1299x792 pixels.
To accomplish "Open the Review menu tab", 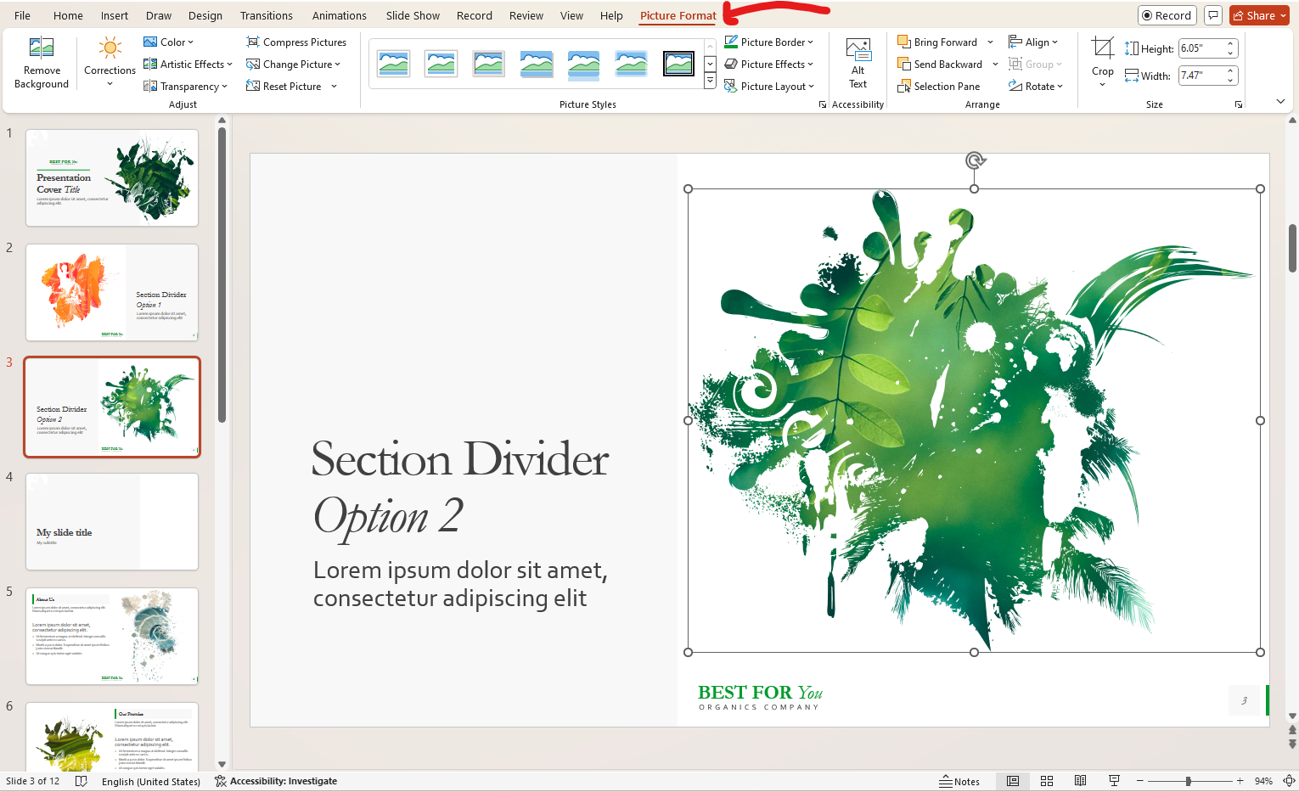I will (526, 14).
